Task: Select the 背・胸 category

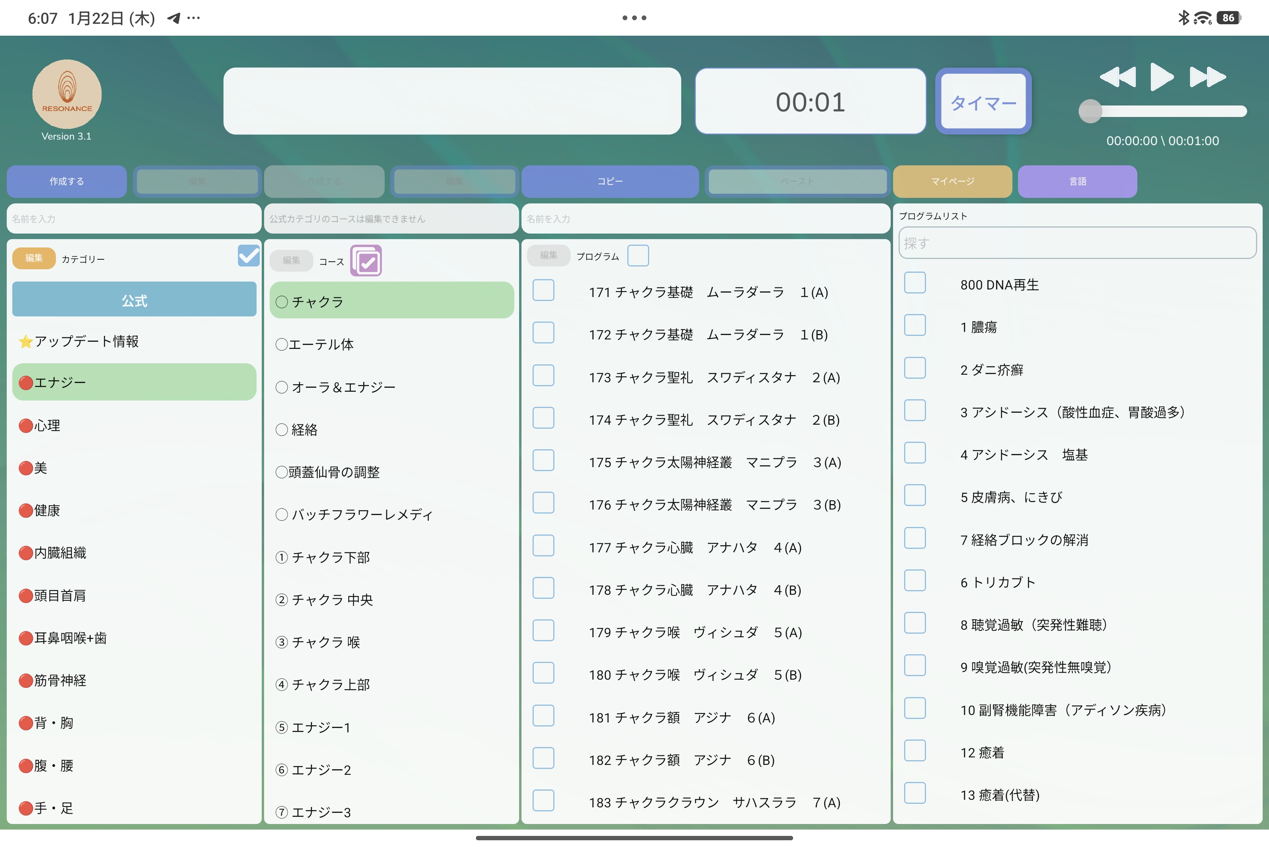Action: [x=134, y=723]
